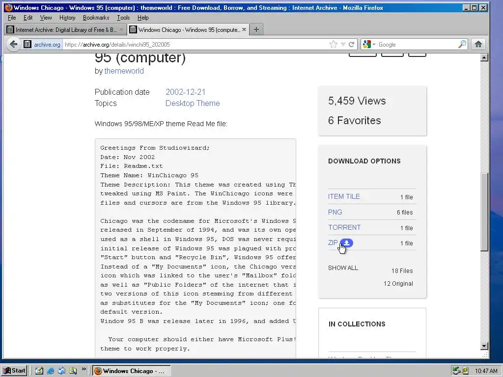Show the URL history dropdown arrow
The width and height of the screenshot is (503, 377).
(343, 44)
